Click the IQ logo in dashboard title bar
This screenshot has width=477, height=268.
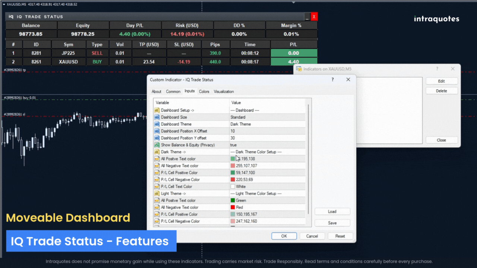(x=11, y=17)
